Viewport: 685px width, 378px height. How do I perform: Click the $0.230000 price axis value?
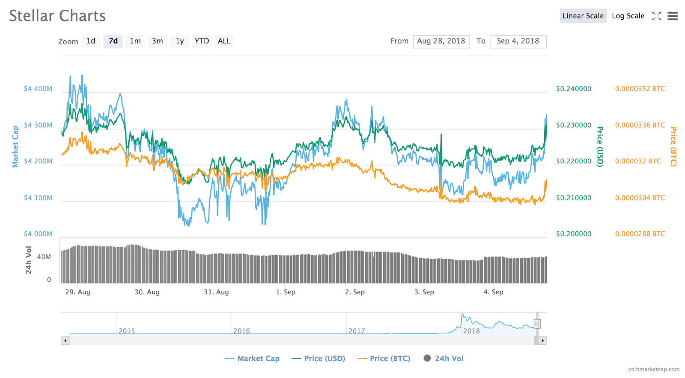pos(574,125)
